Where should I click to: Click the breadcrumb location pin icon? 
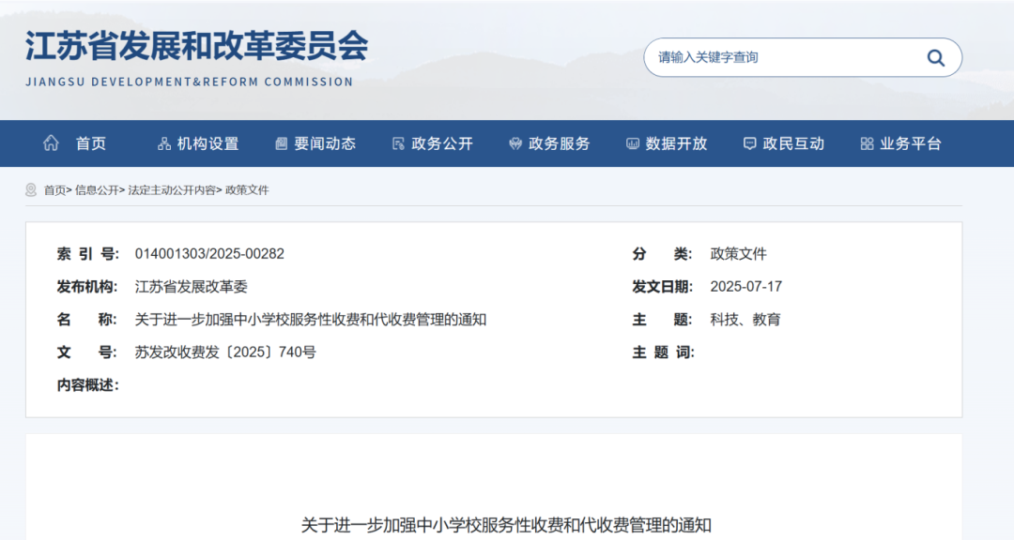[x=31, y=190]
